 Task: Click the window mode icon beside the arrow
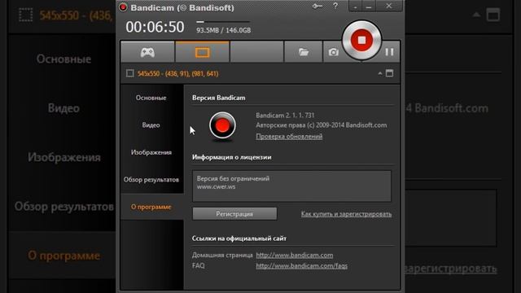tap(389, 73)
